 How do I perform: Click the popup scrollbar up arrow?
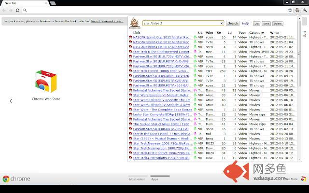click(x=299, y=18)
